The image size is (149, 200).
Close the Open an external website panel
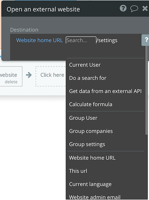(145, 9)
